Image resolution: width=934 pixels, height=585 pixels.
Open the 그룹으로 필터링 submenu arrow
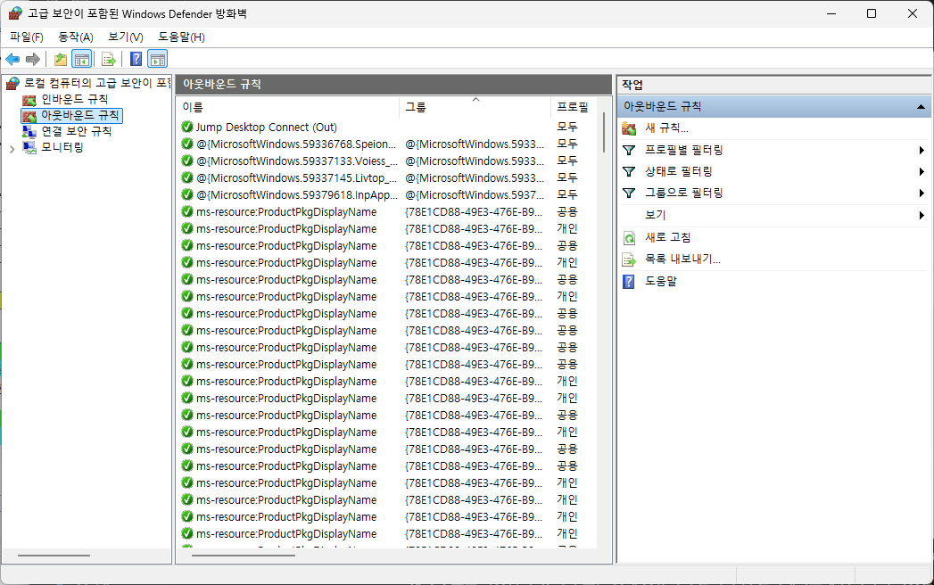click(x=922, y=193)
